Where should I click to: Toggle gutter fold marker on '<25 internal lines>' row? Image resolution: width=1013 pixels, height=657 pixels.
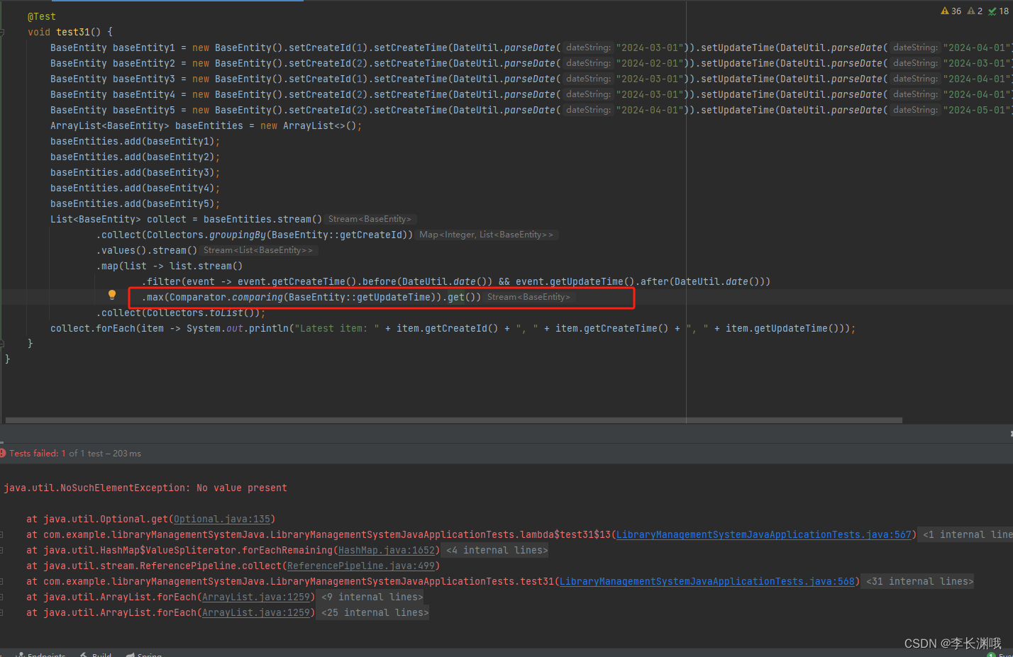2,612
